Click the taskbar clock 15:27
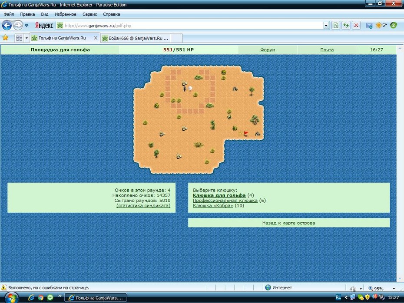 pos(393,298)
